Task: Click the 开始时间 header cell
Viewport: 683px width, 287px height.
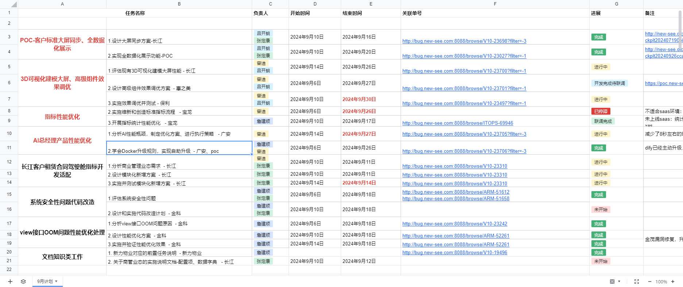Action: pyautogui.click(x=315, y=13)
